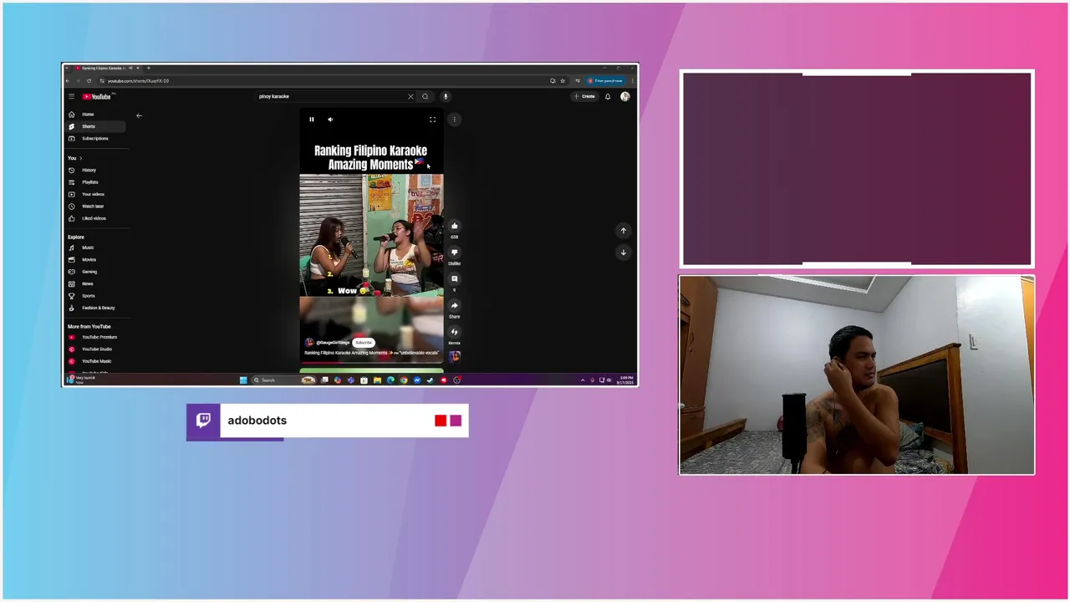Go to the previous Short with the up arrow
The height and width of the screenshot is (602, 1070).
(x=623, y=230)
